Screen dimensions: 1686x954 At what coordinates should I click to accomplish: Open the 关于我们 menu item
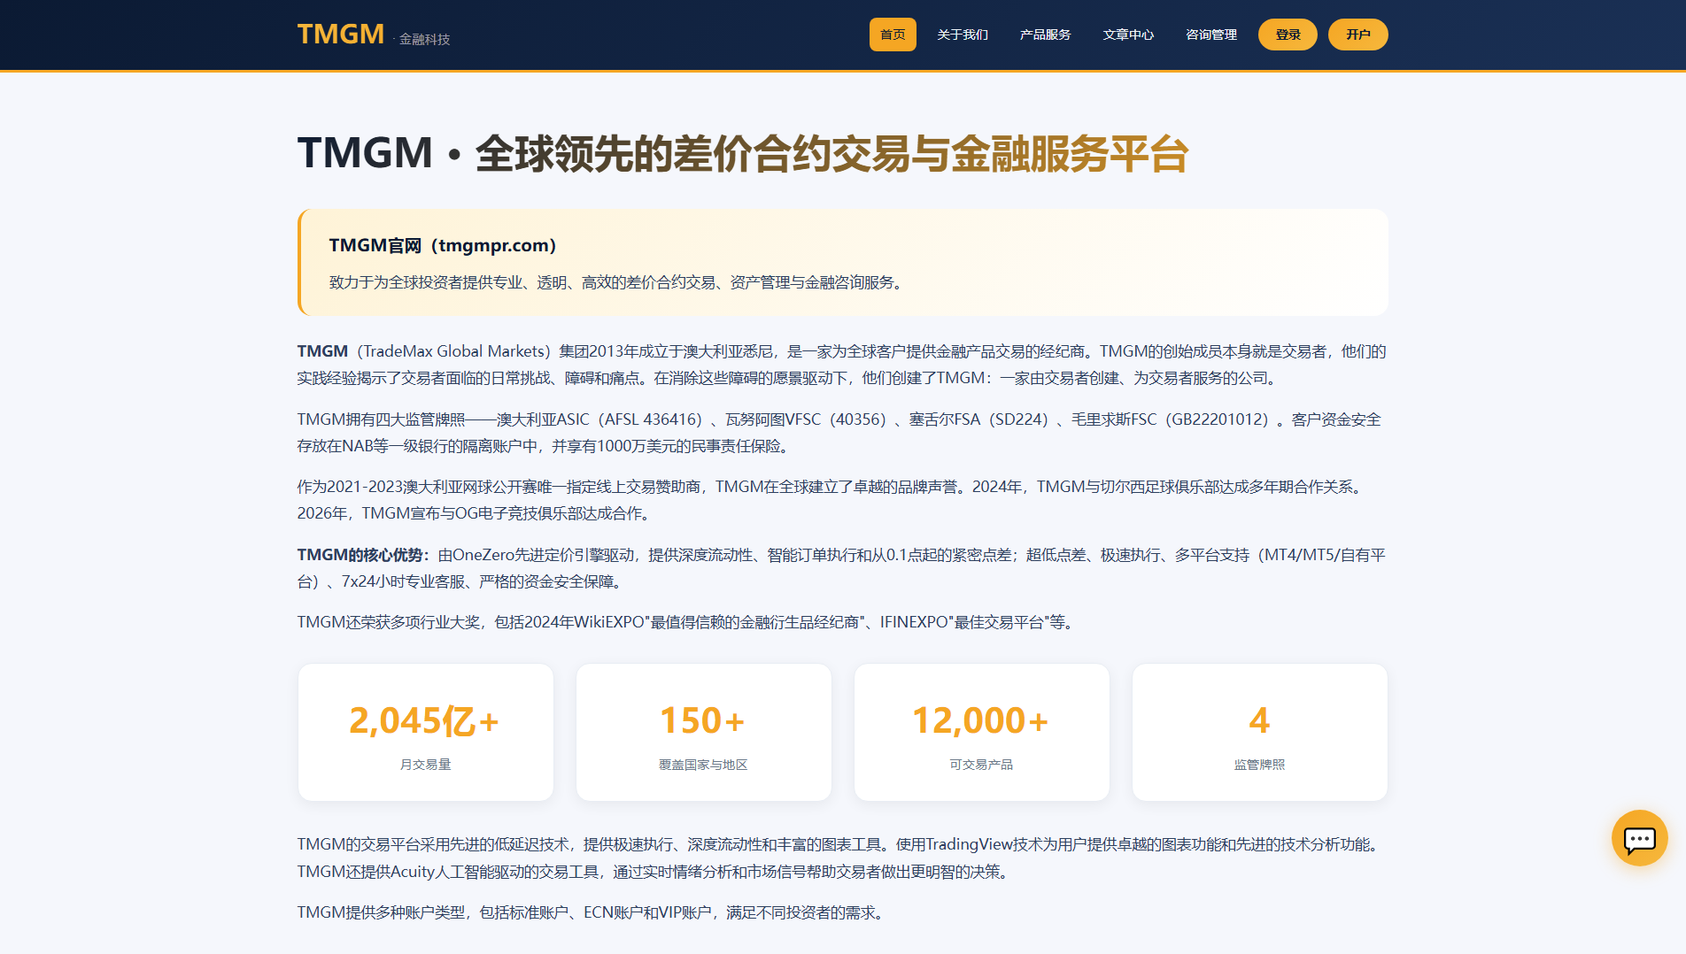(x=963, y=35)
